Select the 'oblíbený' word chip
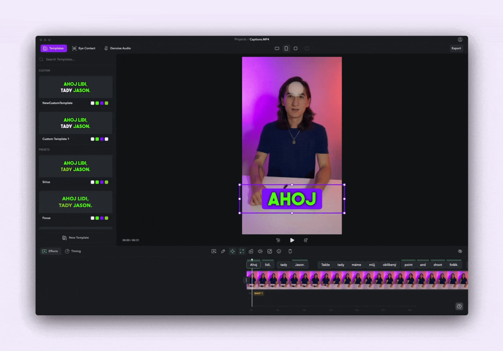This screenshot has height=351, width=503. click(x=389, y=265)
